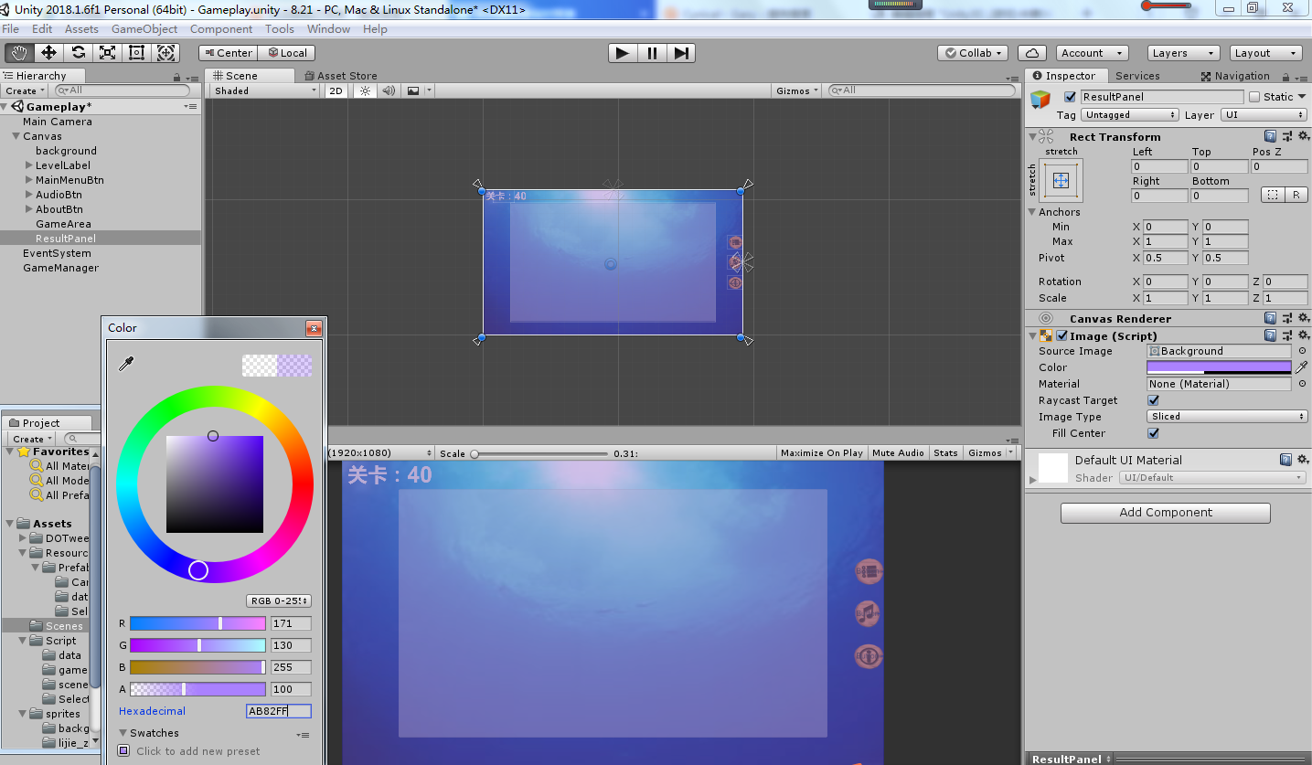Image resolution: width=1312 pixels, height=765 pixels.
Task: Open Layout dropdown
Action: click(x=1265, y=53)
